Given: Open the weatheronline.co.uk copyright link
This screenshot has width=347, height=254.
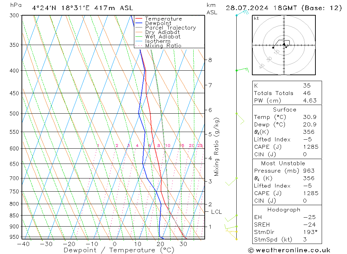Looking at the screenshot, I should tap(289, 250).
